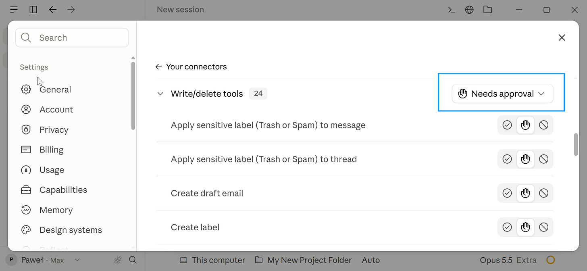Go back to Your connectors
This screenshot has height=271, width=587.
click(191, 67)
